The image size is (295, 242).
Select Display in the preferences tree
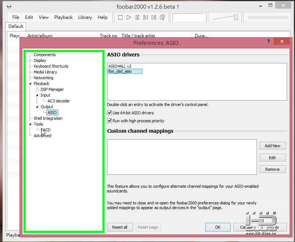tap(40, 60)
